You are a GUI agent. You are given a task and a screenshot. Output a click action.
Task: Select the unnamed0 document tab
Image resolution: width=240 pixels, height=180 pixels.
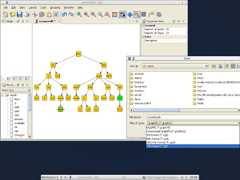click(x=47, y=21)
